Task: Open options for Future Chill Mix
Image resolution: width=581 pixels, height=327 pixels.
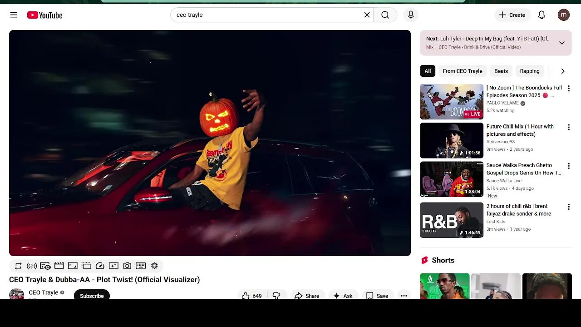Action: (568, 128)
